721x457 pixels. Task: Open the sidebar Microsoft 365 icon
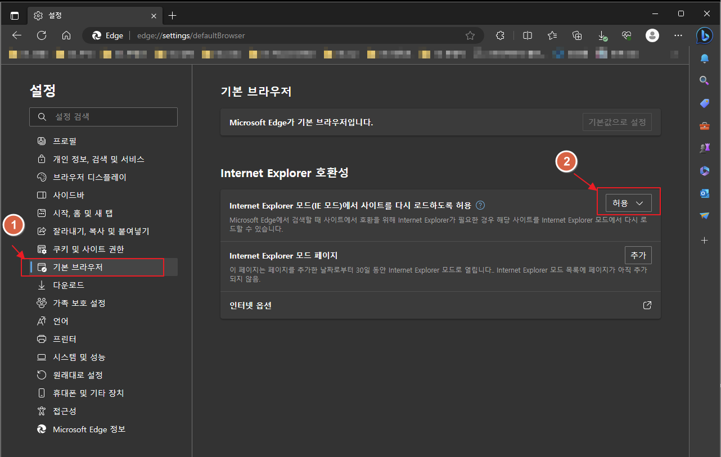(704, 171)
